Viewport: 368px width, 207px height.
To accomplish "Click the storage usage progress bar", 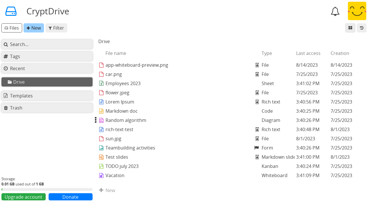I will [x=47, y=189].
